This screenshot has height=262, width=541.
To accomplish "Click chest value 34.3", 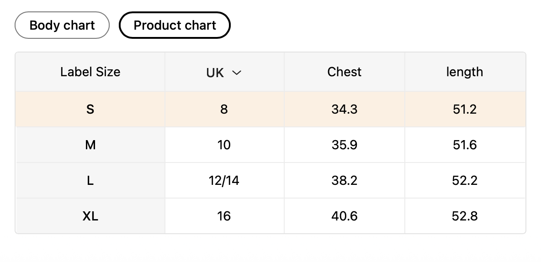I will pos(344,110).
